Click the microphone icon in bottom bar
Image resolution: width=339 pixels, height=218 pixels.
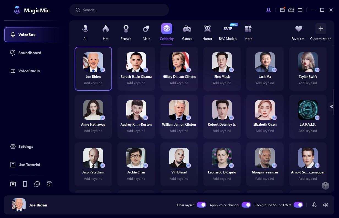[314, 205]
